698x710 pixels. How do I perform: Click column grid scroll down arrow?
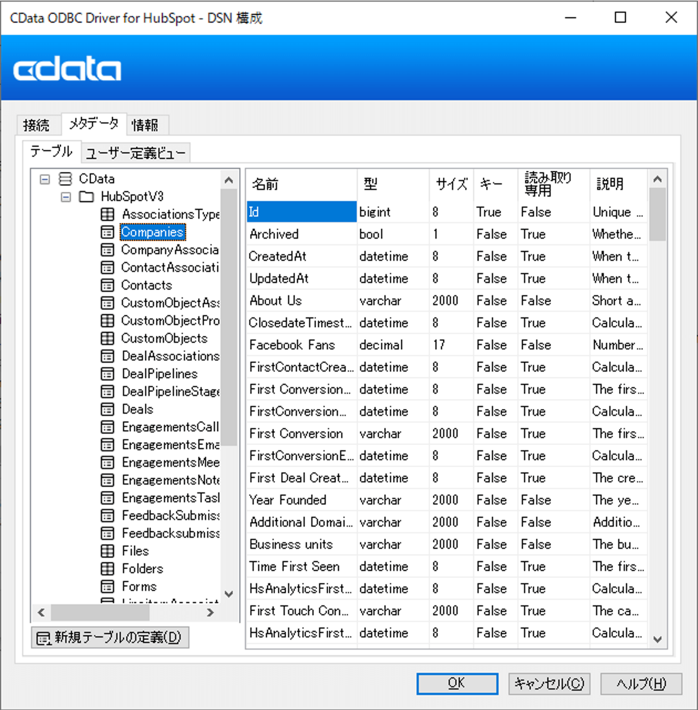click(658, 639)
